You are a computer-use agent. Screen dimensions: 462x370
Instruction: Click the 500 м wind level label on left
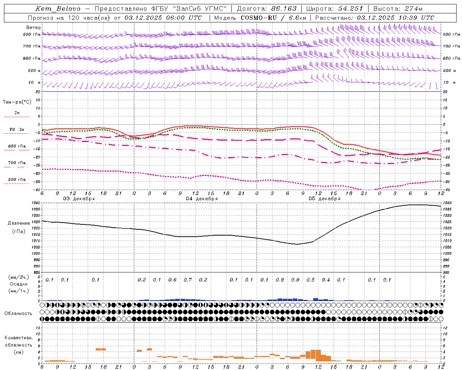[34, 70]
